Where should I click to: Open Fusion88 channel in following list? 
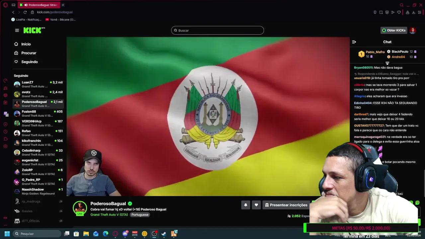point(38,114)
